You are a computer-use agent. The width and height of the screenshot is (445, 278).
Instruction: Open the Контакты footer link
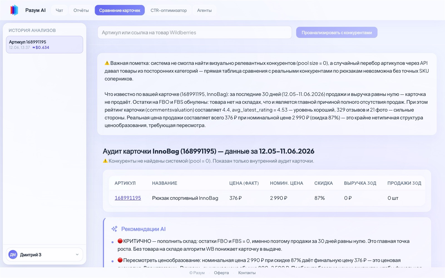click(247, 273)
